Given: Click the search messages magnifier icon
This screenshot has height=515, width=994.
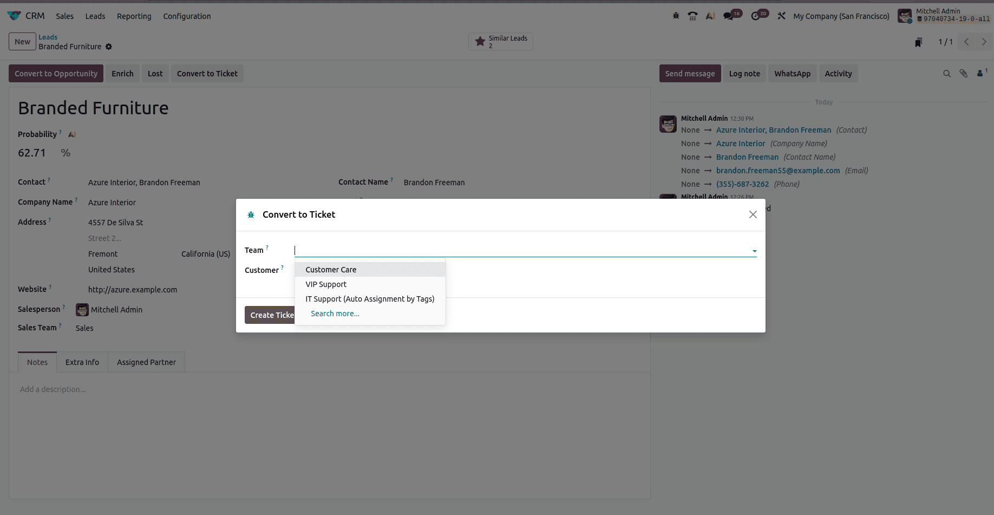Looking at the screenshot, I should pos(947,73).
